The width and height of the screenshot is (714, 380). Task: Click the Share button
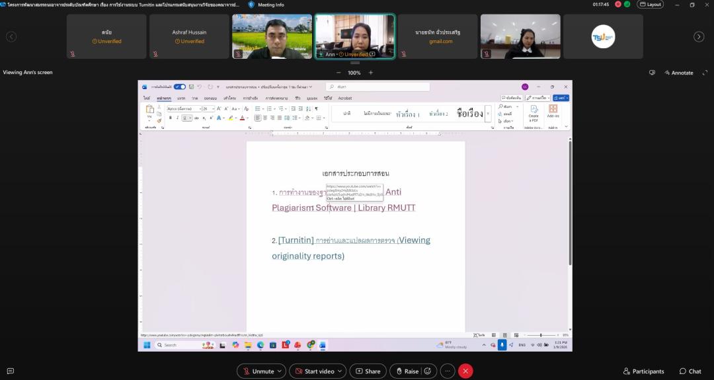[x=368, y=371]
